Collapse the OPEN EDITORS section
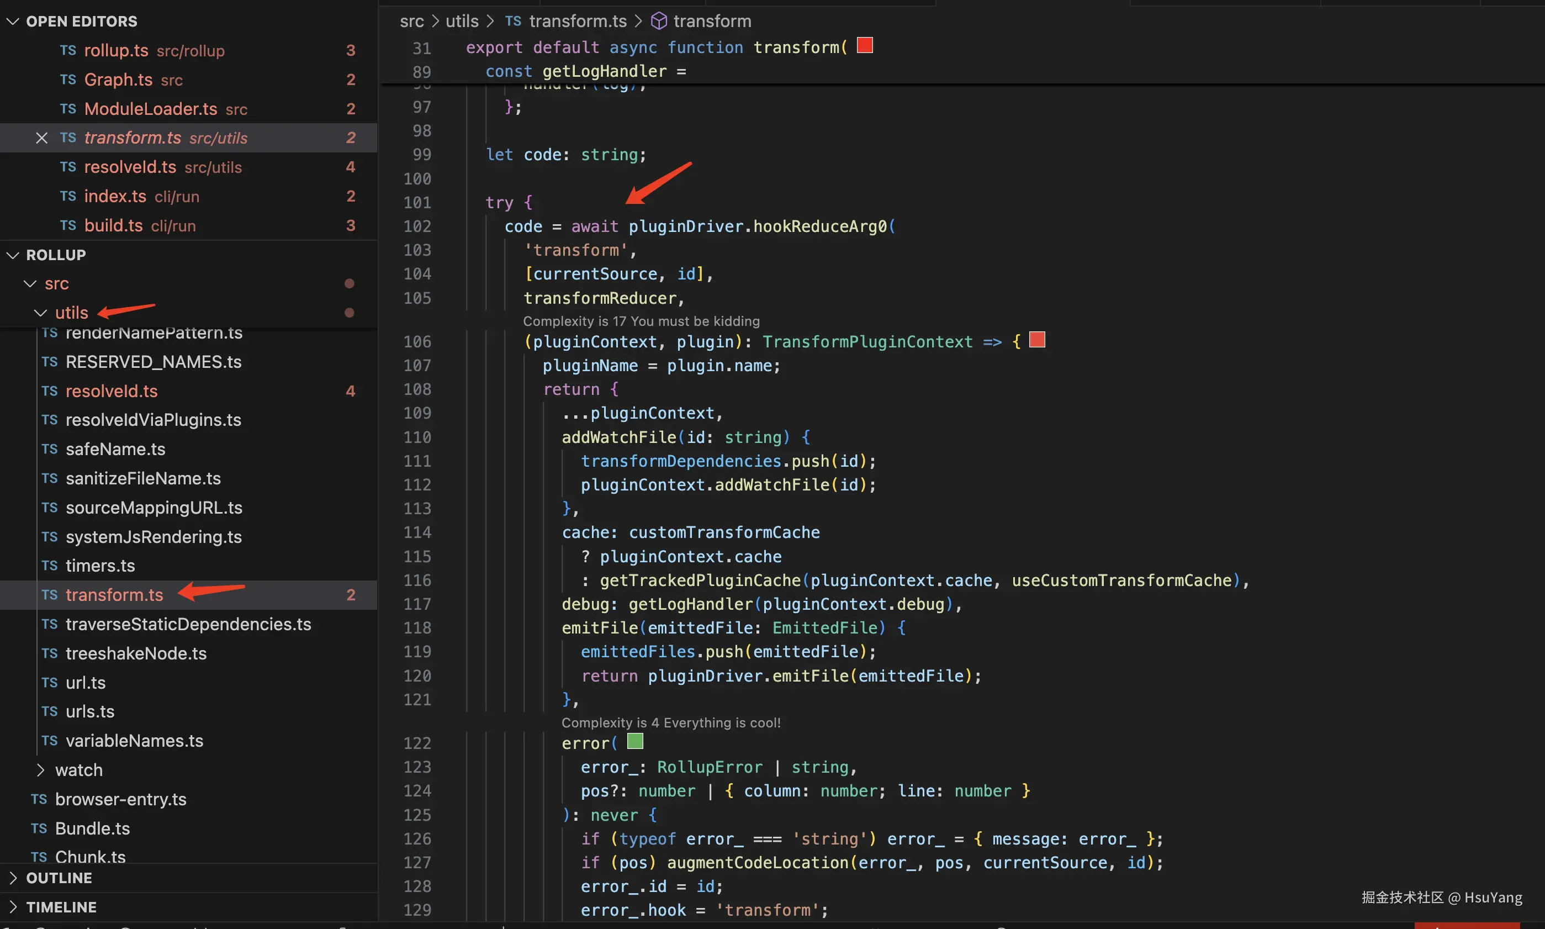Image resolution: width=1545 pixels, height=929 pixels. coord(13,22)
